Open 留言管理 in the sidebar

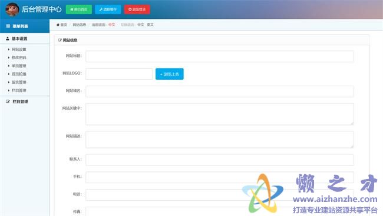pos(19,82)
